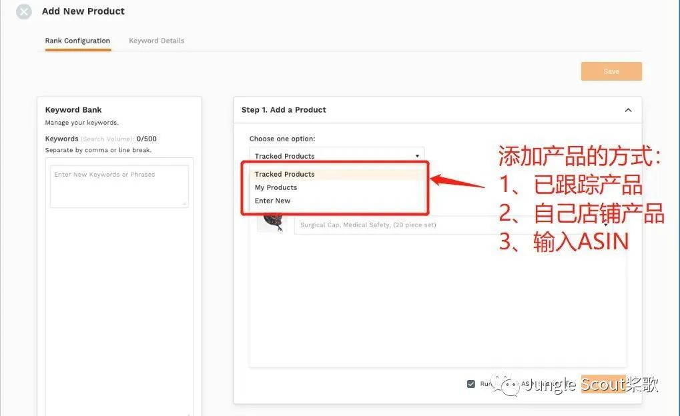Image resolution: width=680 pixels, height=416 pixels.
Task: Switch to the Rank Configuration tab
Action: click(77, 41)
